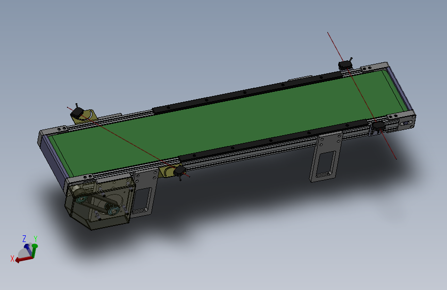Viewport: 447px width, 290px height.
Task: Select the black sensor at the top right corner
Action: [x=345, y=66]
